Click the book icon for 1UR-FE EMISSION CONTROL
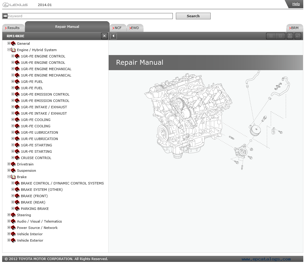Viewport: 306px width, 264px height. click(x=17, y=101)
